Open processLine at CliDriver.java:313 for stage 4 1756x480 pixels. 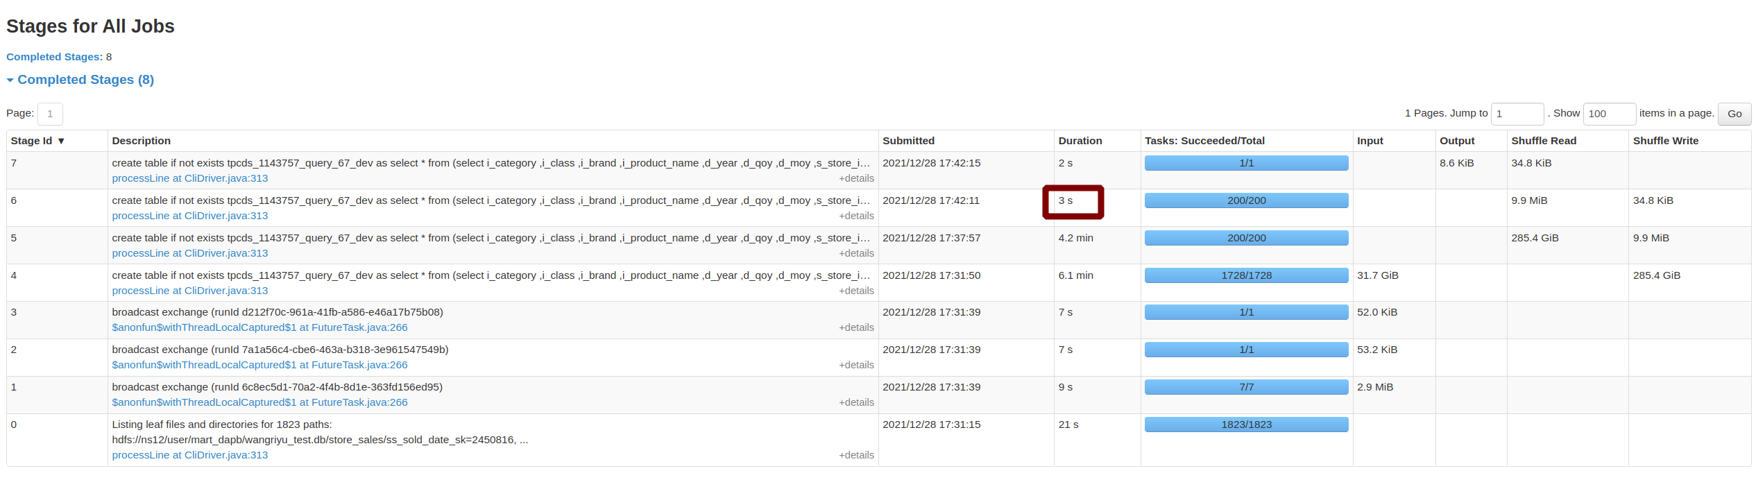190,291
